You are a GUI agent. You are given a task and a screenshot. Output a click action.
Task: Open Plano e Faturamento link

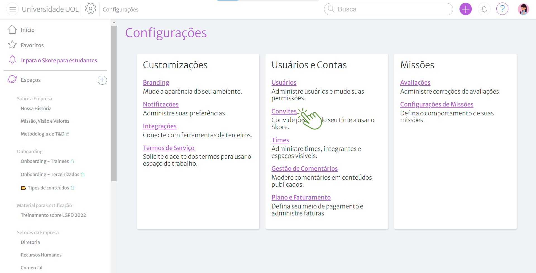point(301,197)
